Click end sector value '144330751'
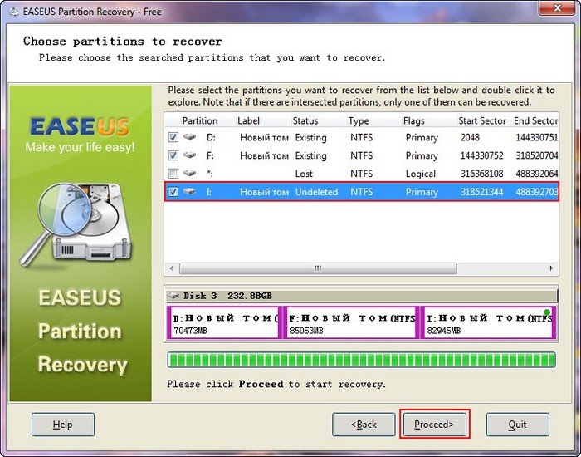 tap(536, 138)
